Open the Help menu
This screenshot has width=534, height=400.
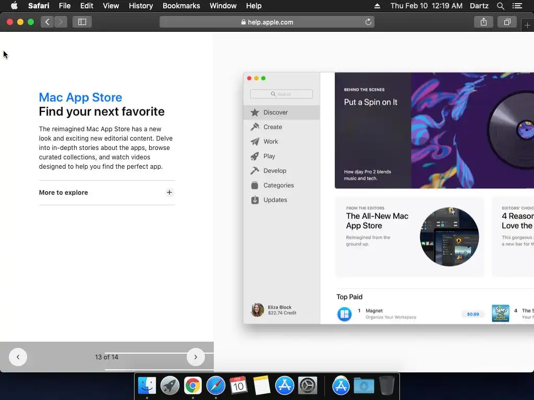tap(254, 6)
